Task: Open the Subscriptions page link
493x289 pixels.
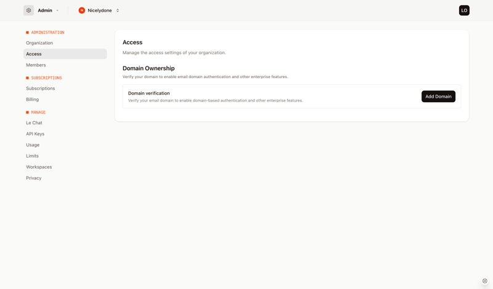Action: click(41, 89)
